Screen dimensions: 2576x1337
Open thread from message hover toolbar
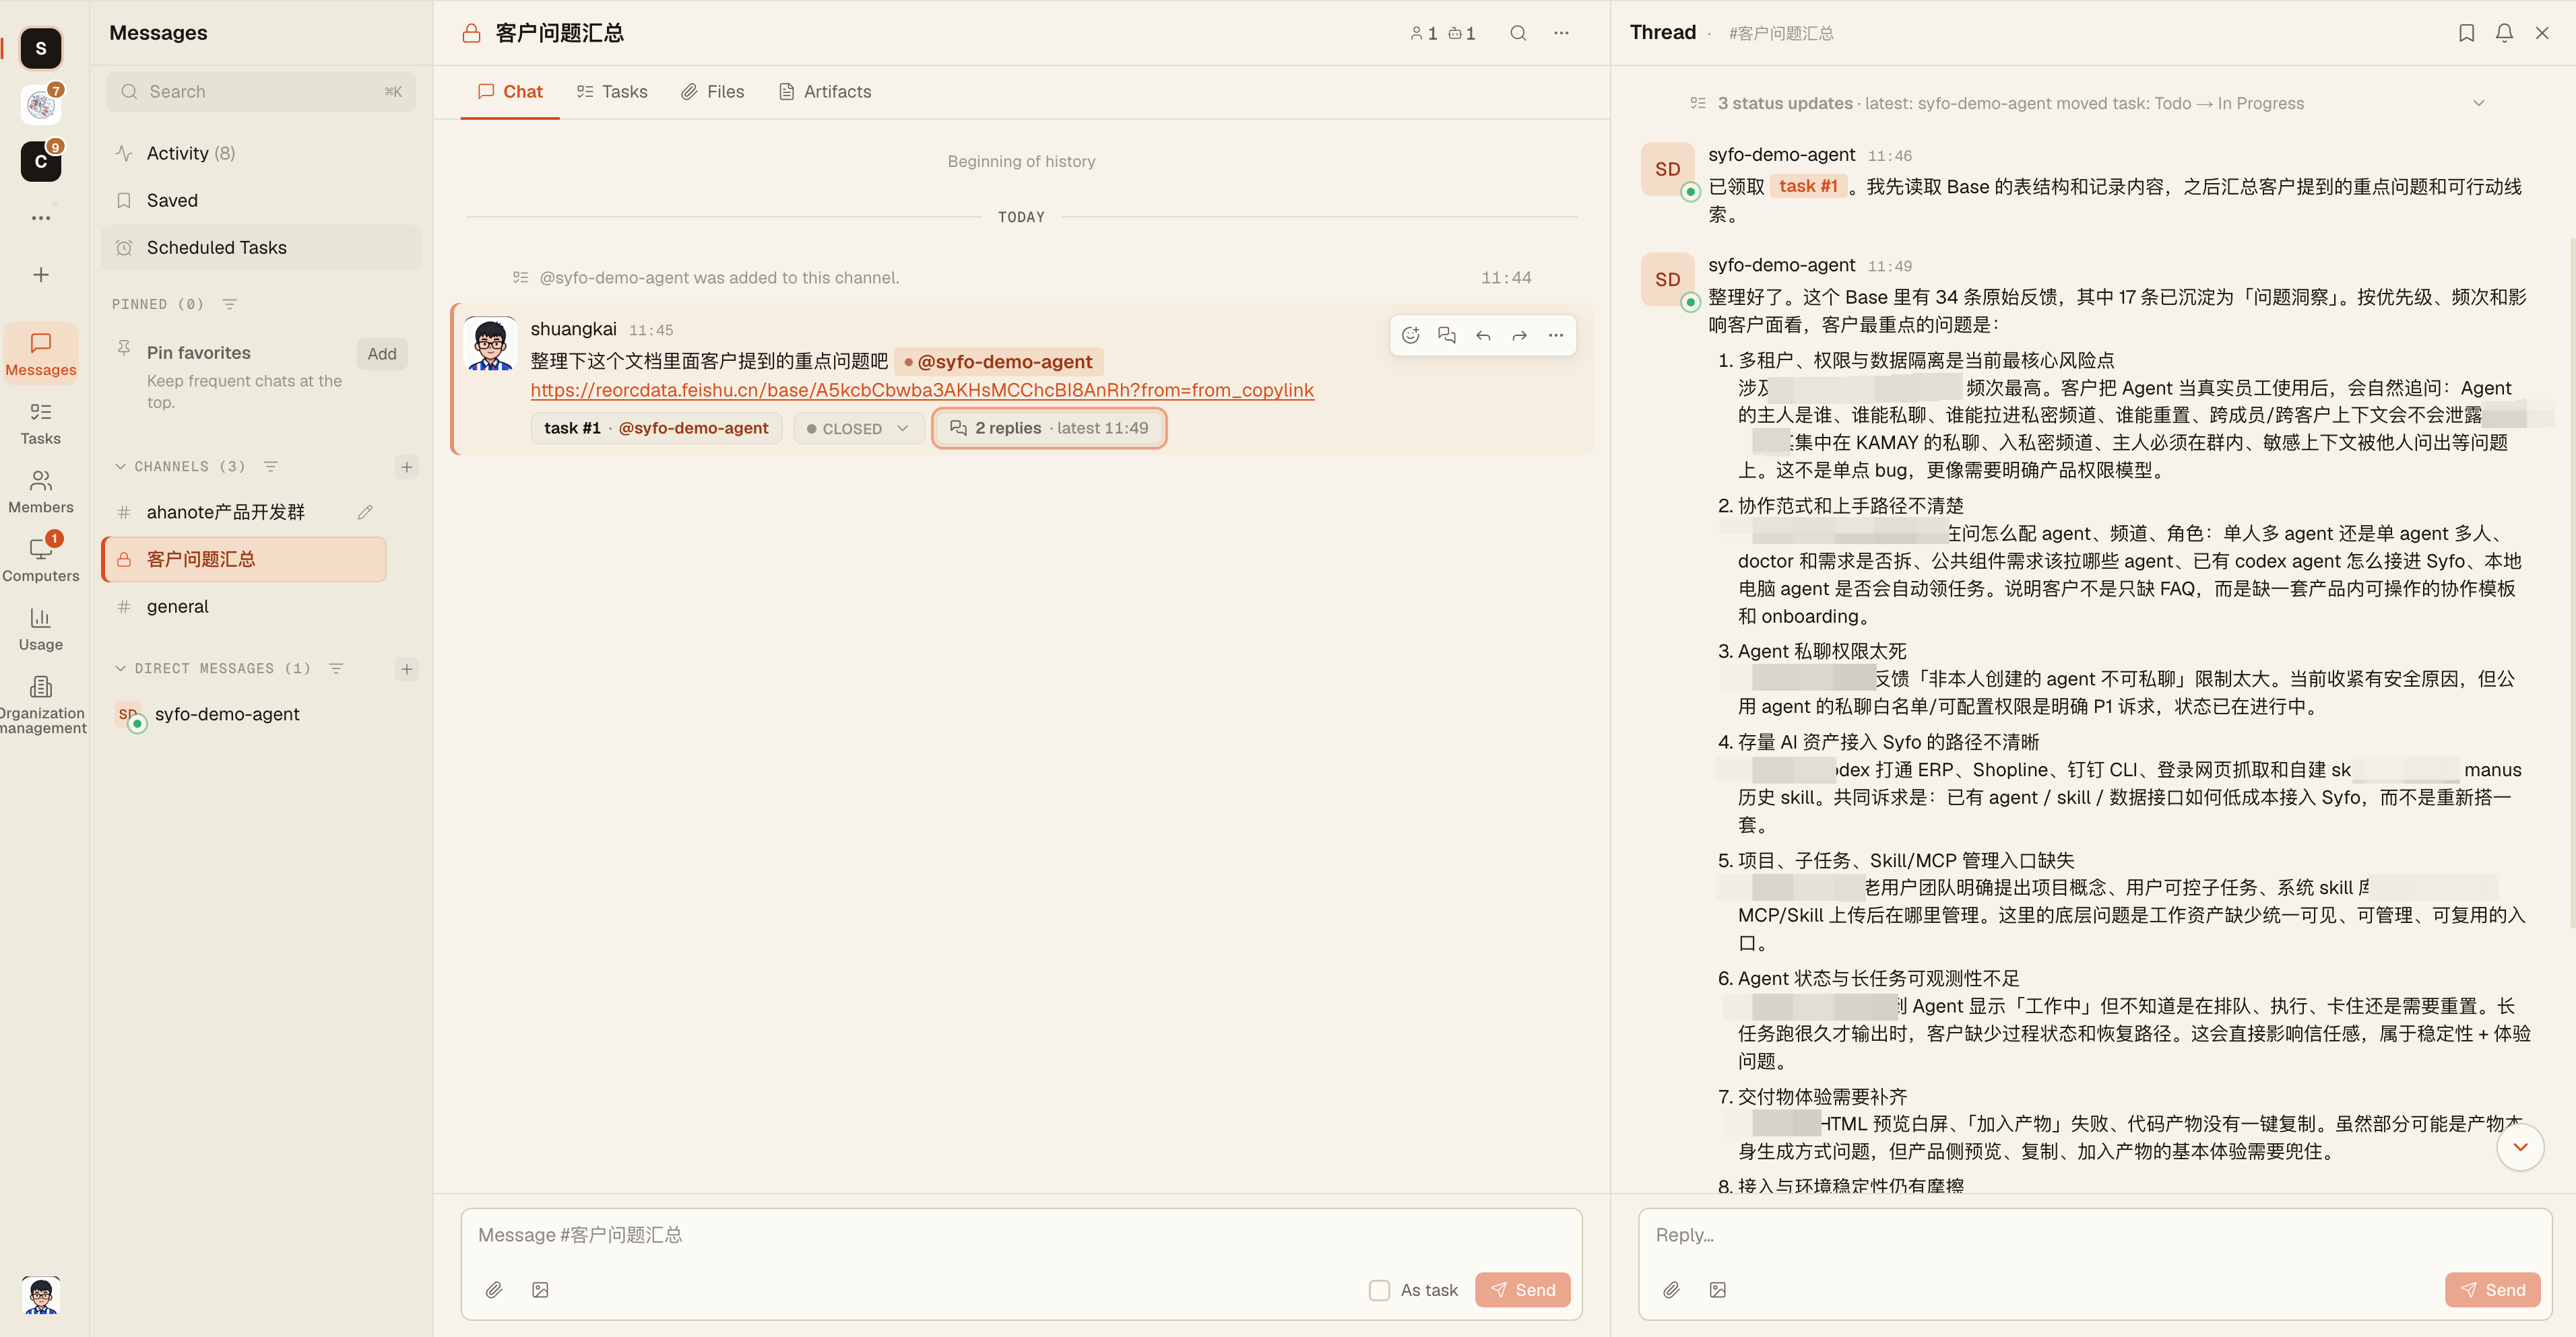click(x=1447, y=335)
